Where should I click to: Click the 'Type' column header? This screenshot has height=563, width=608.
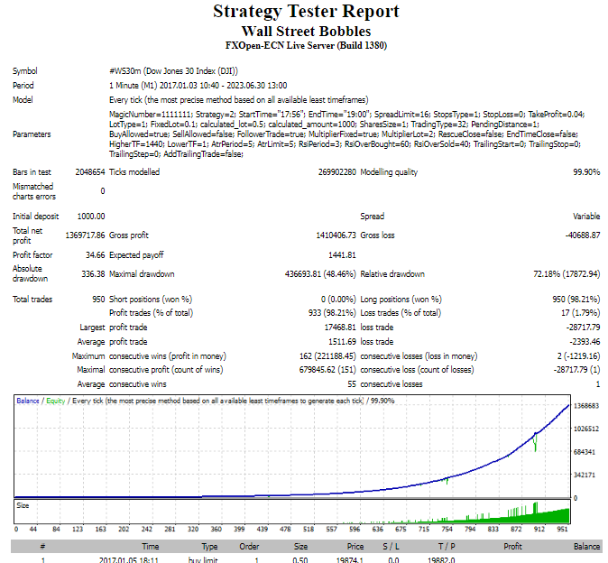(209, 547)
